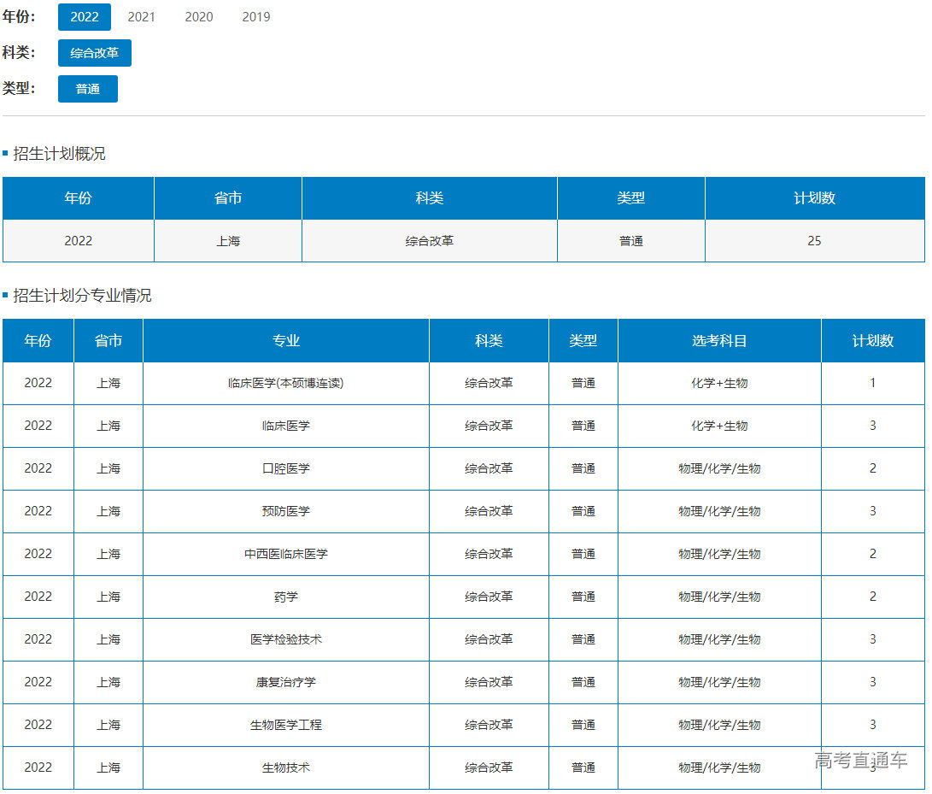This screenshot has height=794, width=932.
Task: Click the 药学 major cell
Action: click(286, 597)
